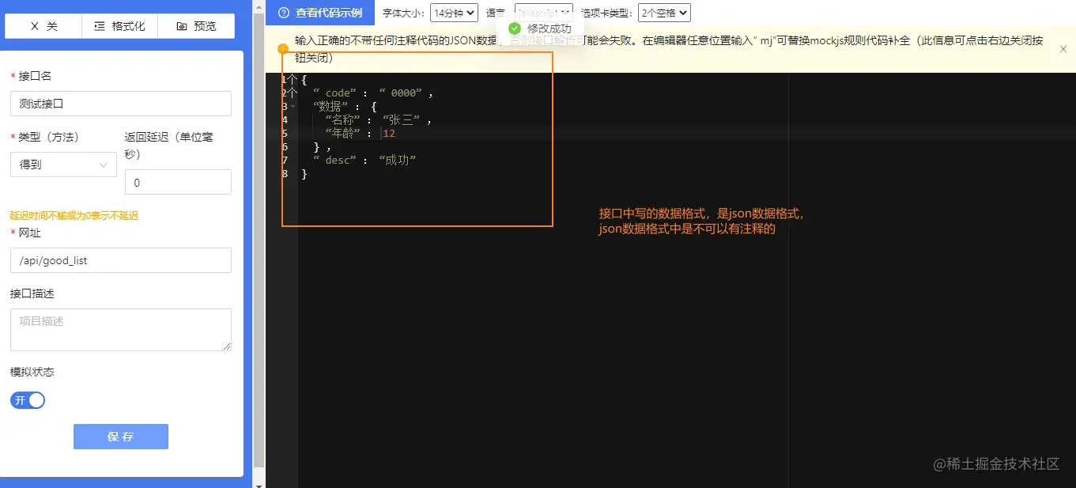The image size is (1076, 488).
Task: Click the "0000" string on line 2
Action: (400, 93)
